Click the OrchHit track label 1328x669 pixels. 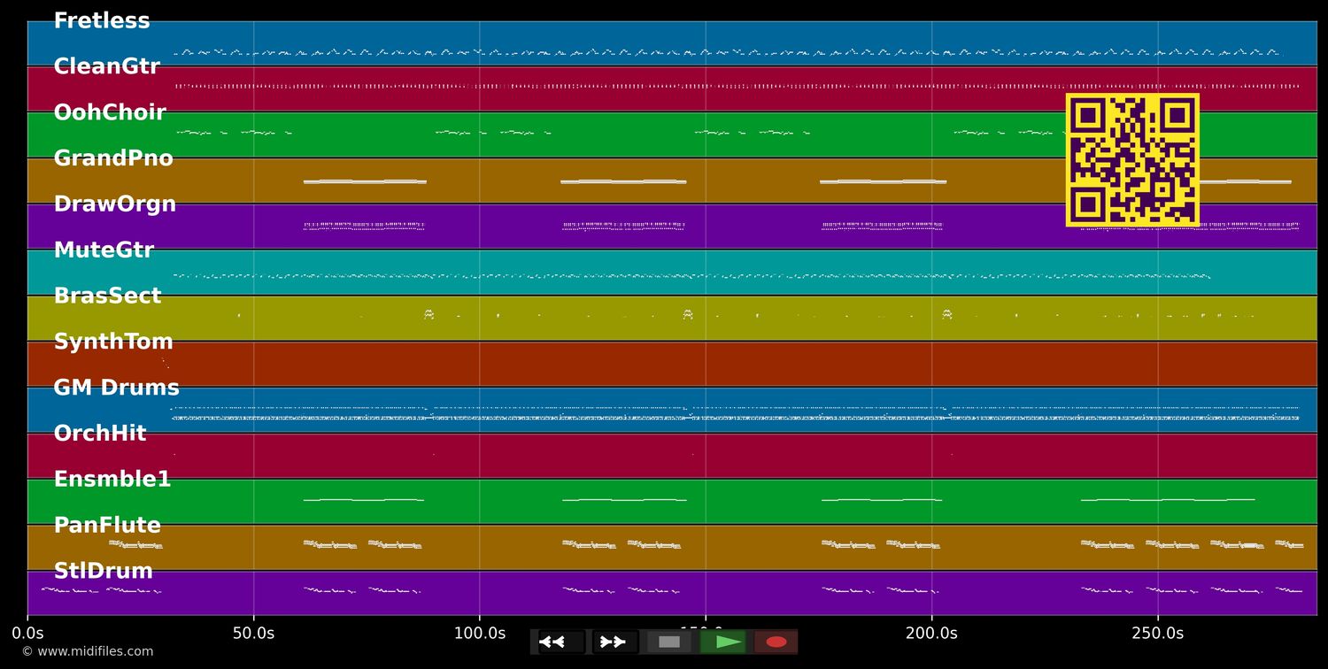tap(100, 434)
